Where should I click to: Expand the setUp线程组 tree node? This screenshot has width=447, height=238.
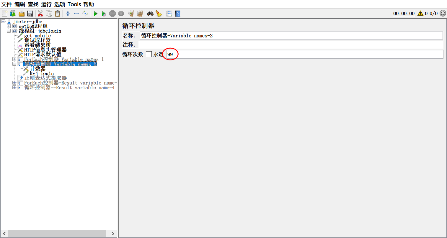click(9, 26)
